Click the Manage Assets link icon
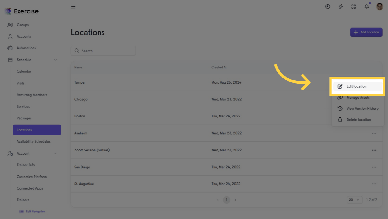The image size is (388, 219). (x=340, y=97)
